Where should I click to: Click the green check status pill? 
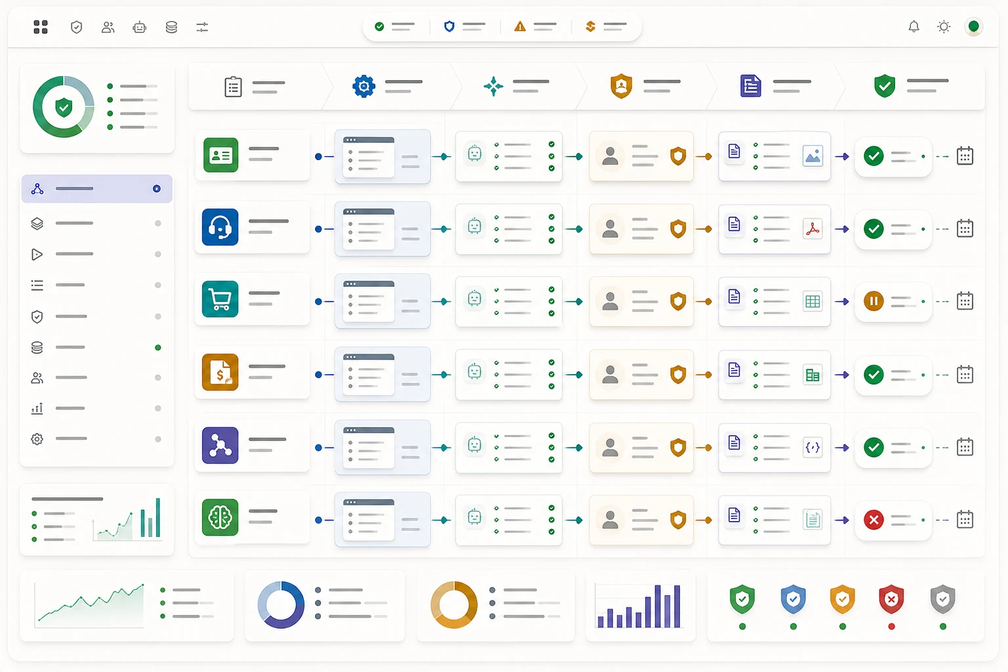(x=394, y=27)
